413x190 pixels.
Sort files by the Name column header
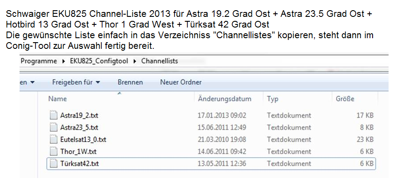click(x=57, y=99)
